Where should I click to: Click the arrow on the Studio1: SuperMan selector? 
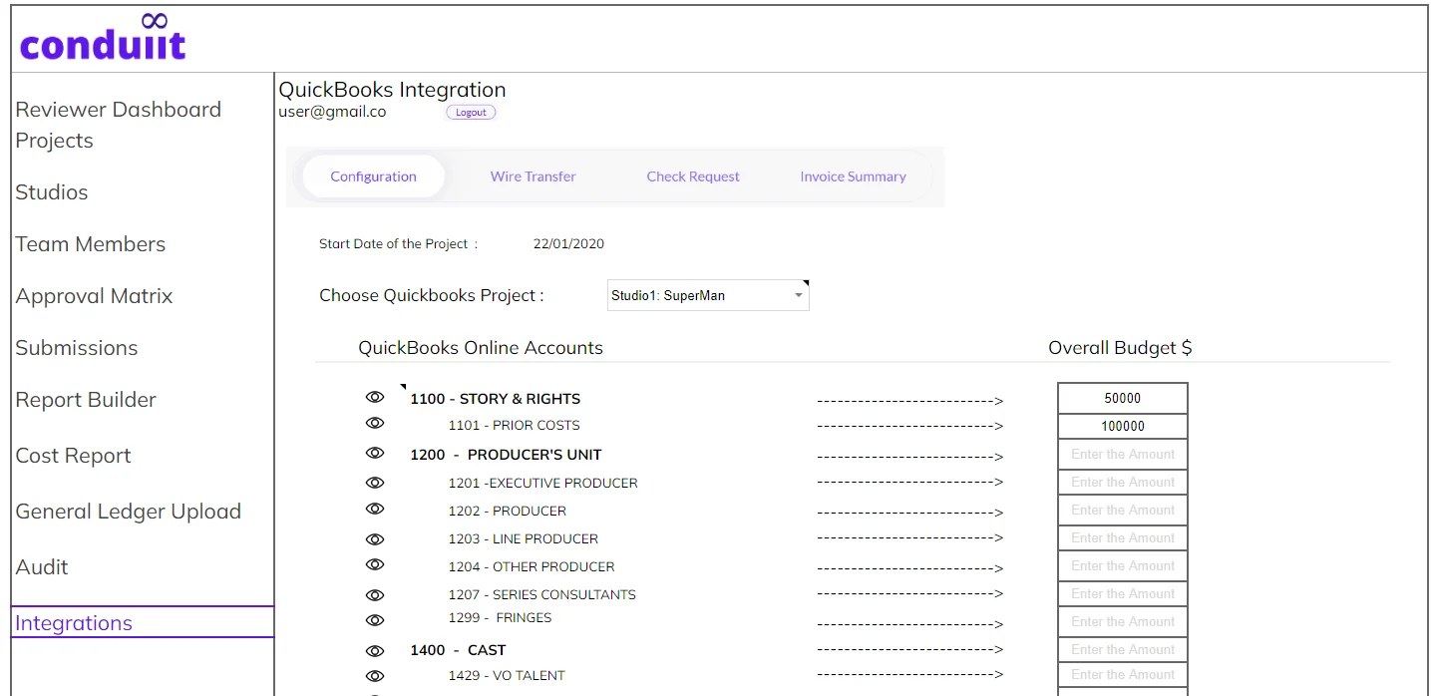(x=799, y=294)
